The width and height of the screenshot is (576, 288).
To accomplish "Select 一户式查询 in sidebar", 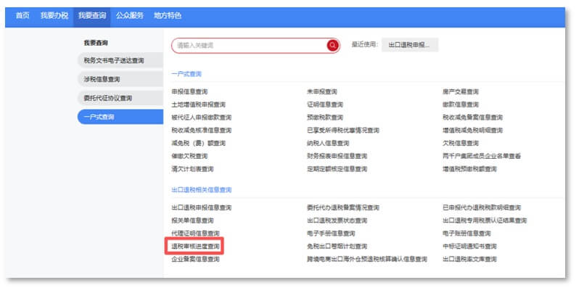I will [120, 117].
